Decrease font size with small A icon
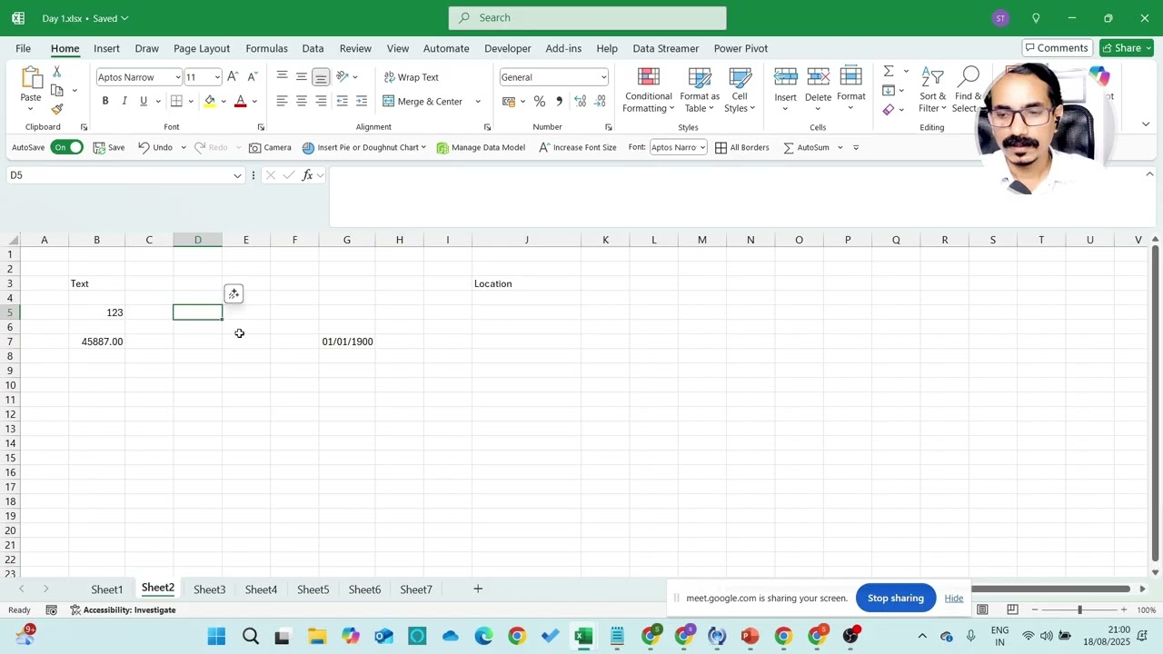This screenshot has height=654, width=1163. click(x=252, y=77)
